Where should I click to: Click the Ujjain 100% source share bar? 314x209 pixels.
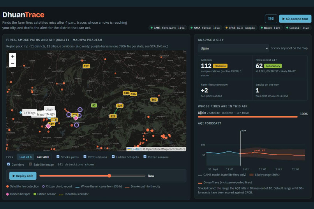(x=248, y=117)
